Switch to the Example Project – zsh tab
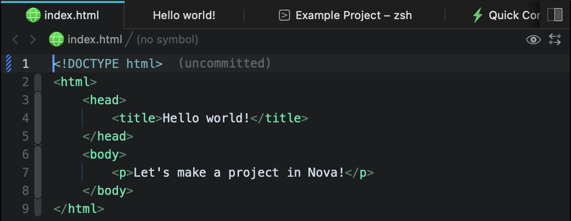This screenshot has width=571, height=221. pos(353,15)
